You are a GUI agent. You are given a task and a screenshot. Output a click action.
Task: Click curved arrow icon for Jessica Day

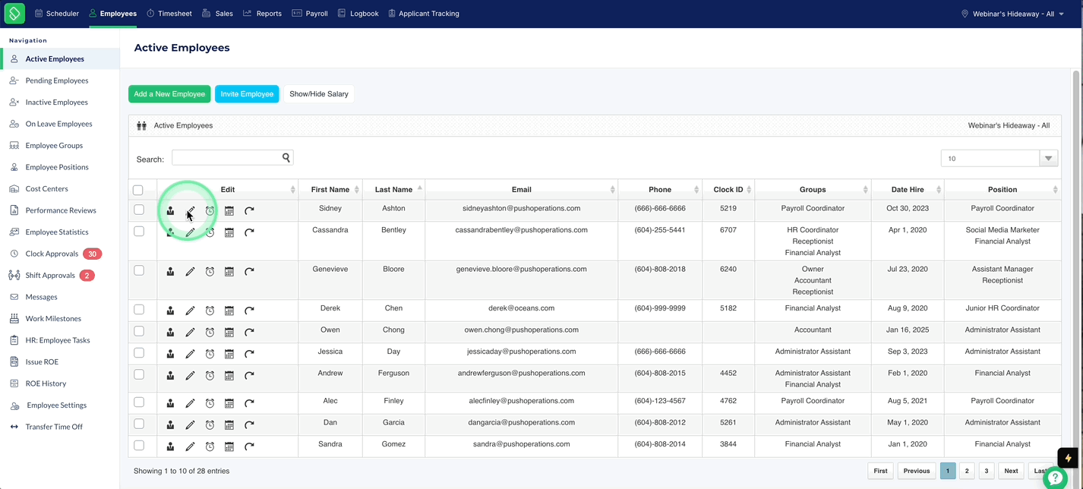click(x=249, y=354)
